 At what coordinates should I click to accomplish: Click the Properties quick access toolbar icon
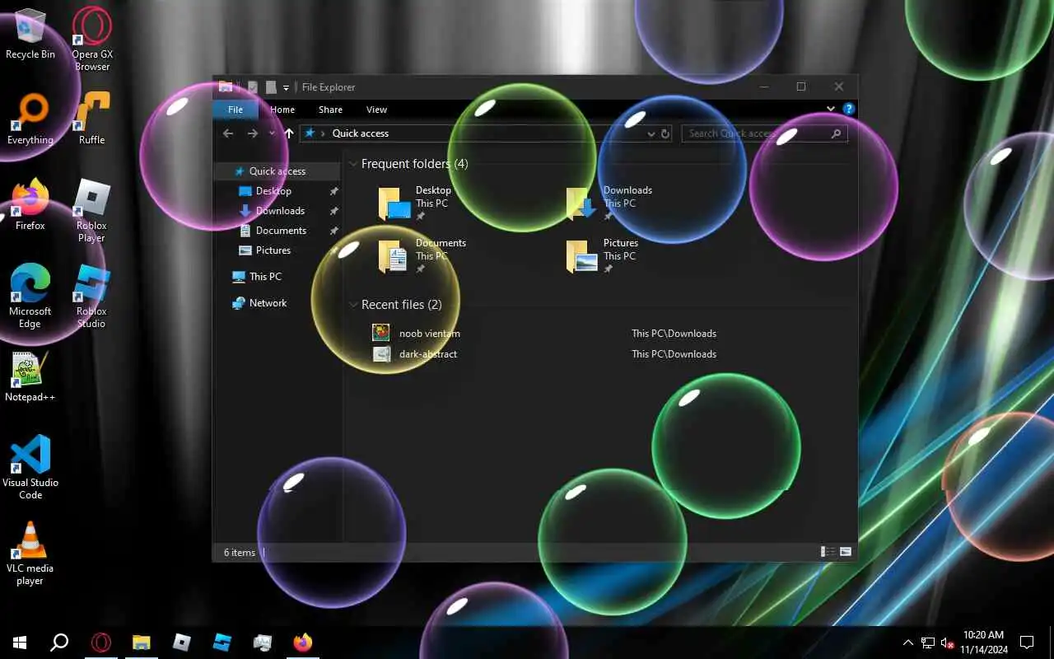[x=253, y=87]
